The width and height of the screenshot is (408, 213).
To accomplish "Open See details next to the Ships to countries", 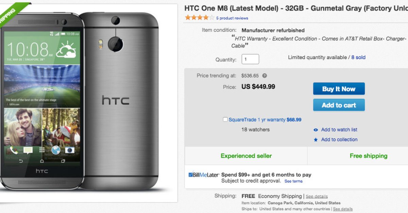I will 343,209.
